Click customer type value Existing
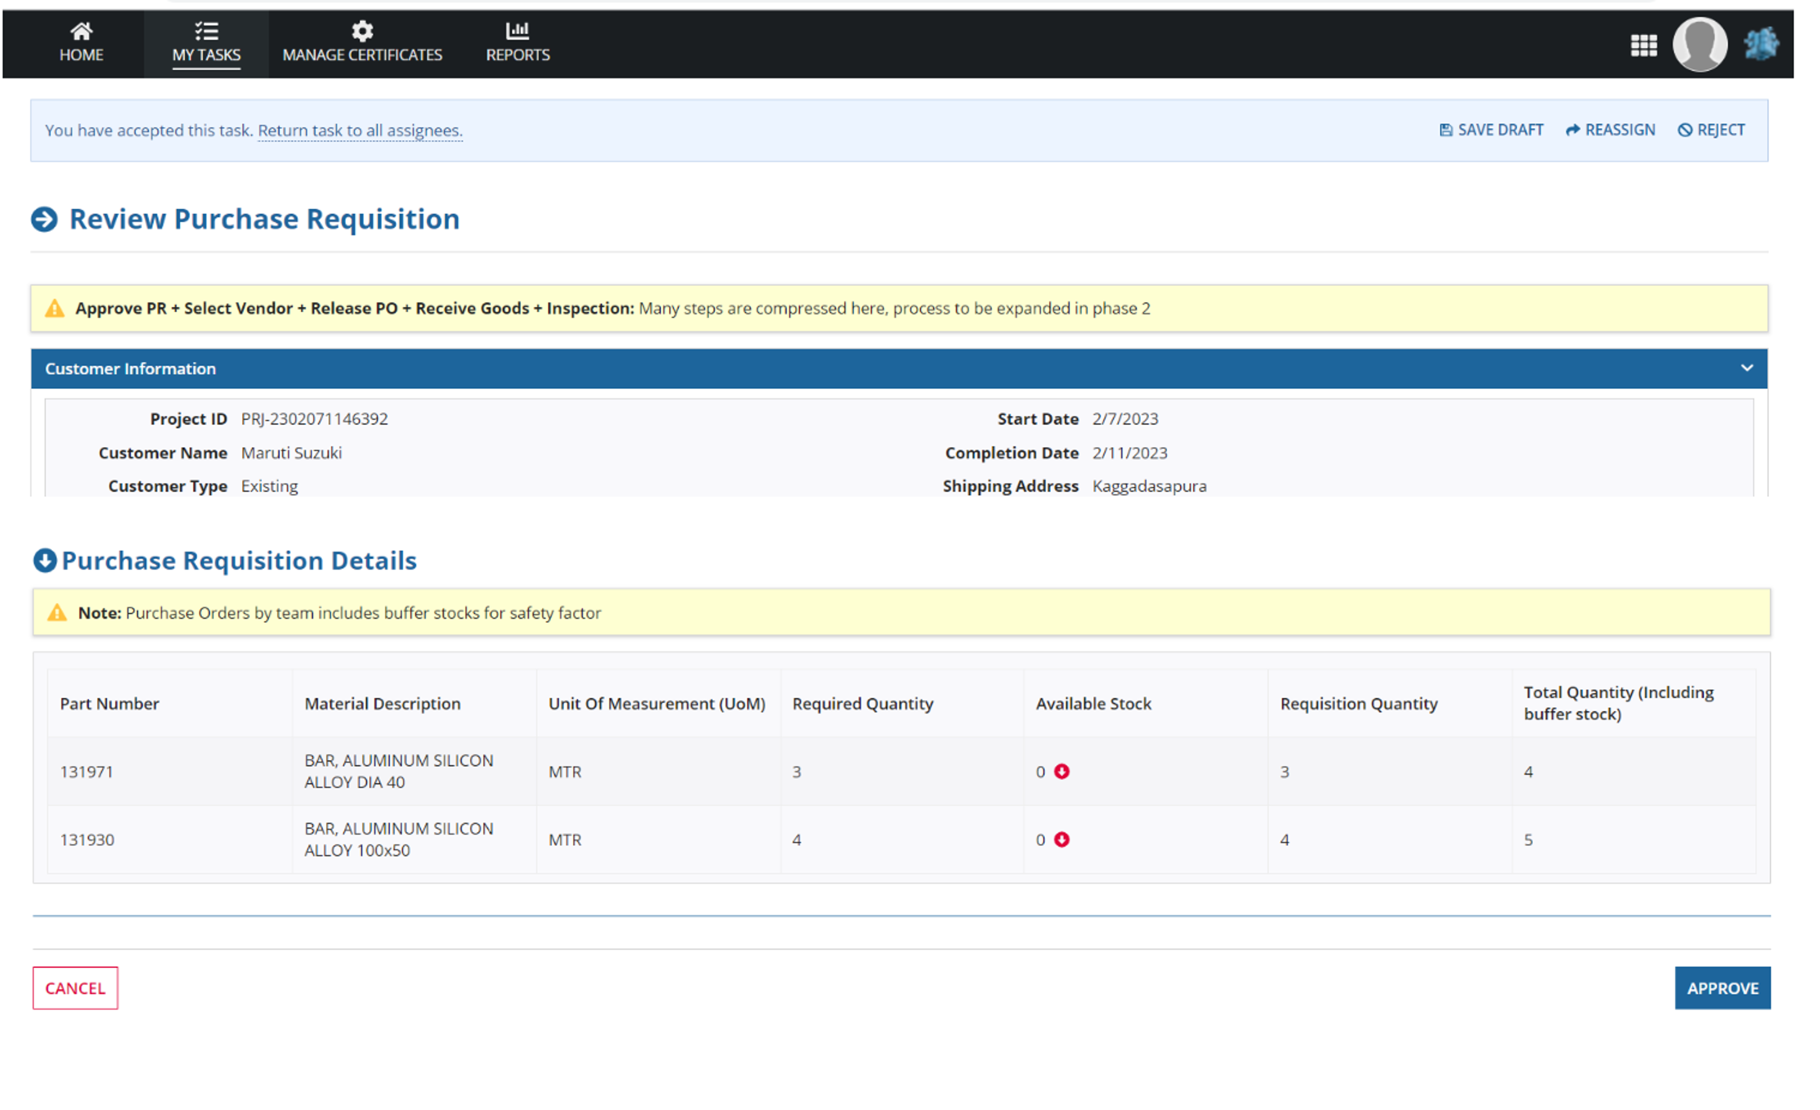The image size is (1820, 1110). pyautogui.click(x=270, y=486)
